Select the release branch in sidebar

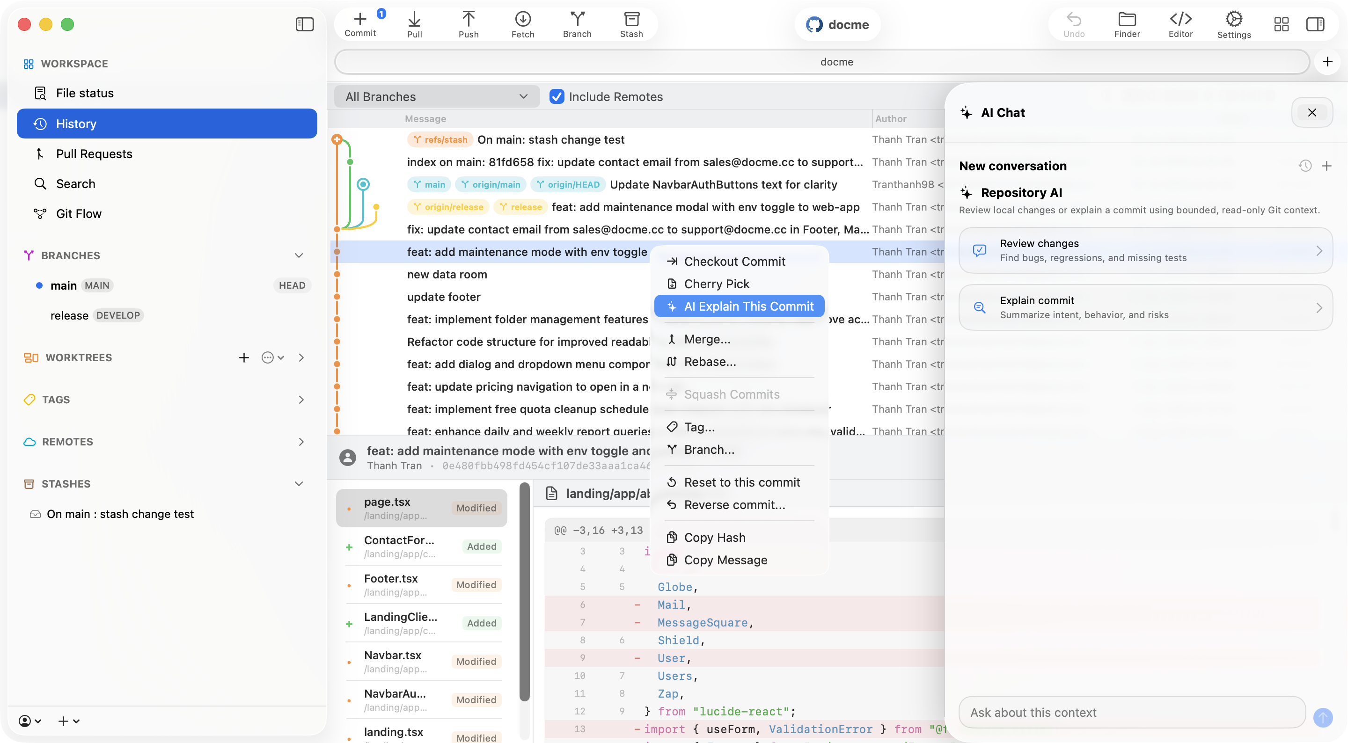[x=167, y=315]
